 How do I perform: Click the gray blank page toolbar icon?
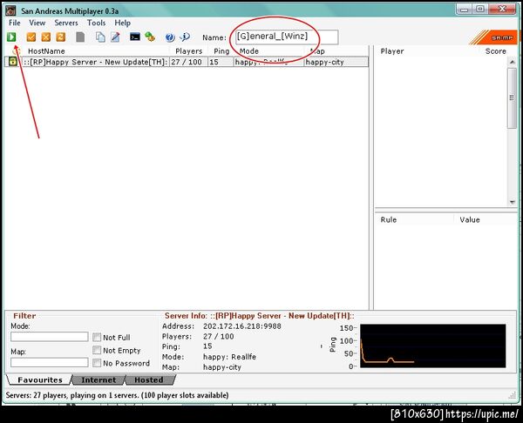coord(80,37)
